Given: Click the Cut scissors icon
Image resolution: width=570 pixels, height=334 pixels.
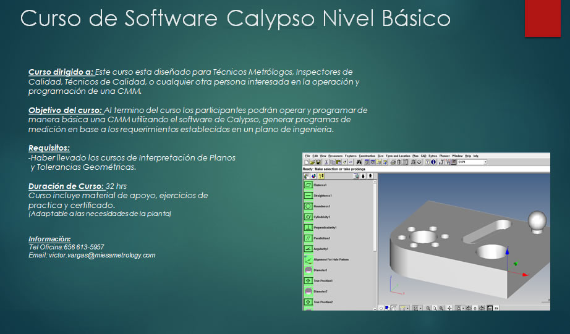Looking at the screenshot, I should 326,162.
